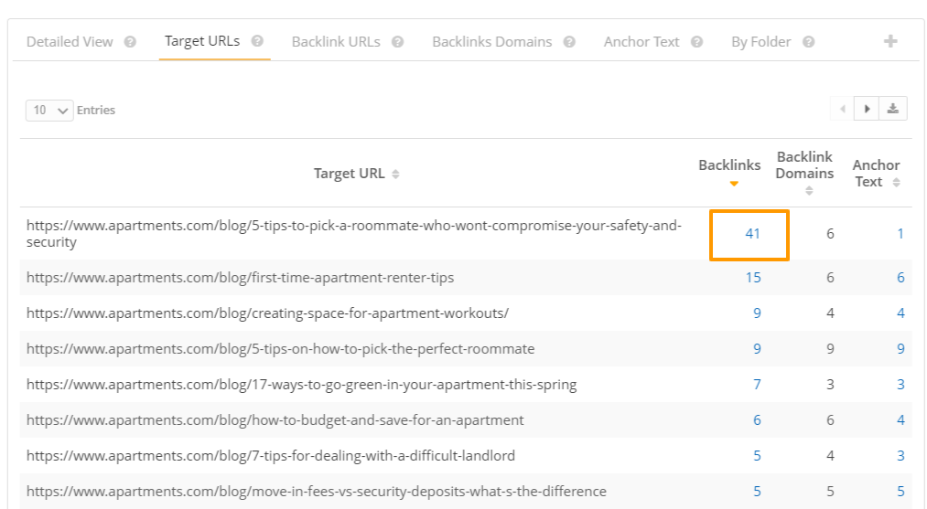The width and height of the screenshot is (927, 509).
Task: Open 5 backlinks for move-in-fees URL
Action: [x=757, y=492]
